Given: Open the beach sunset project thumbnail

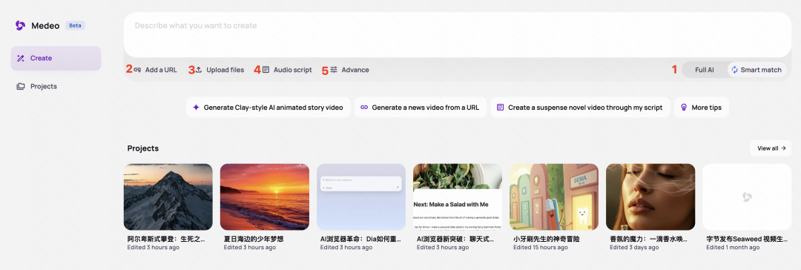Looking at the screenshot, I should pyautogui.click(x=265, y=197).
